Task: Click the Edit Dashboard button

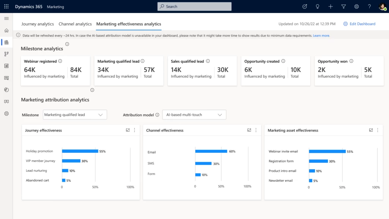Action: [359, 24]
